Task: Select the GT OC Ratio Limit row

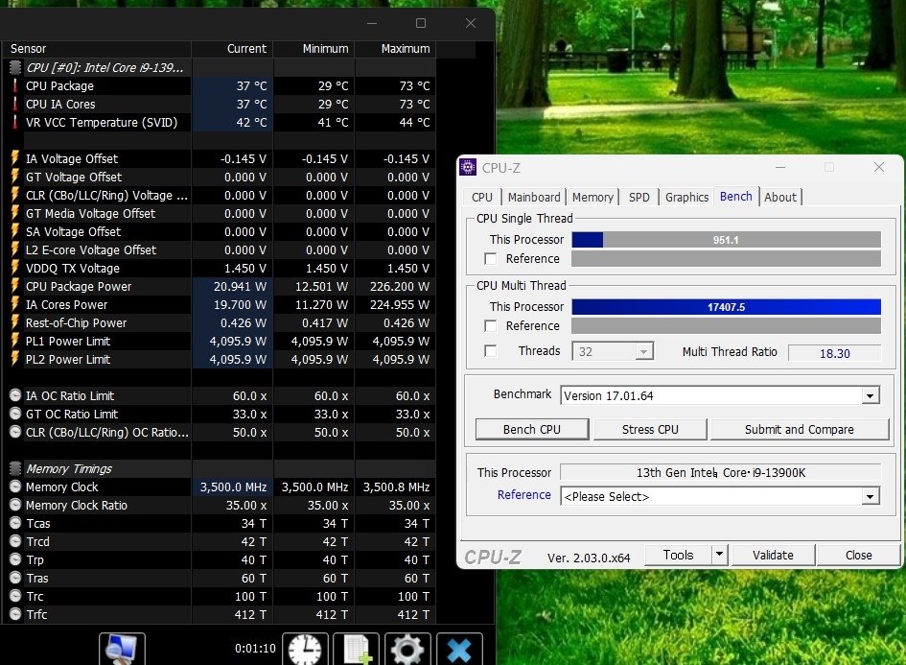Action: 219,414
